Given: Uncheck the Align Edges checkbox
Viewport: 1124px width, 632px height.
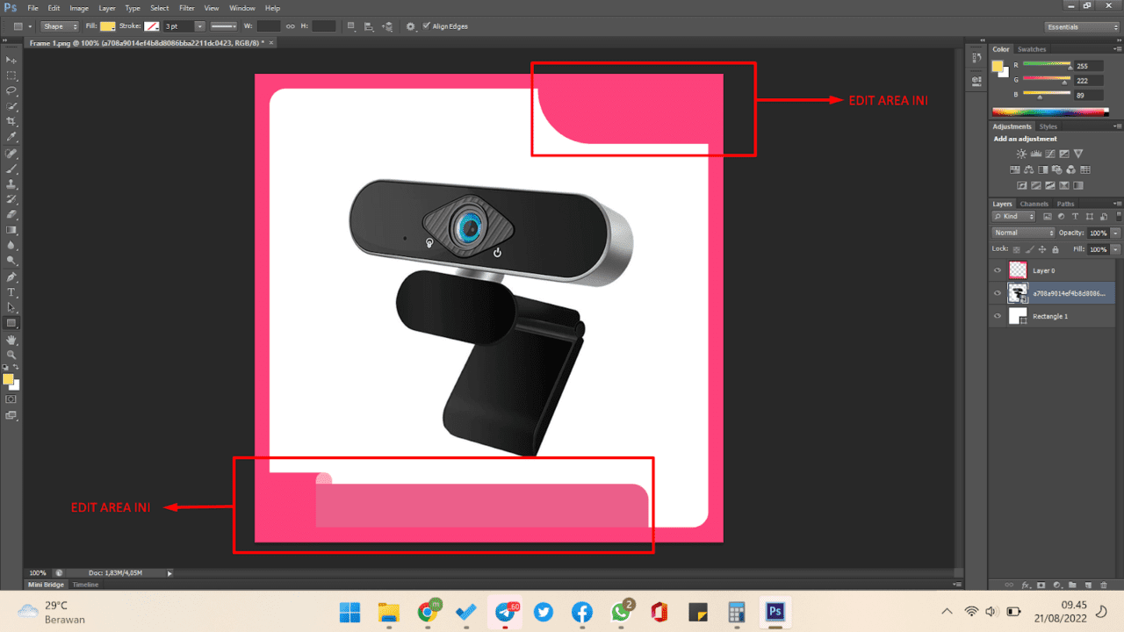Looking at the screenshot, I should click(x=427, y=26).
